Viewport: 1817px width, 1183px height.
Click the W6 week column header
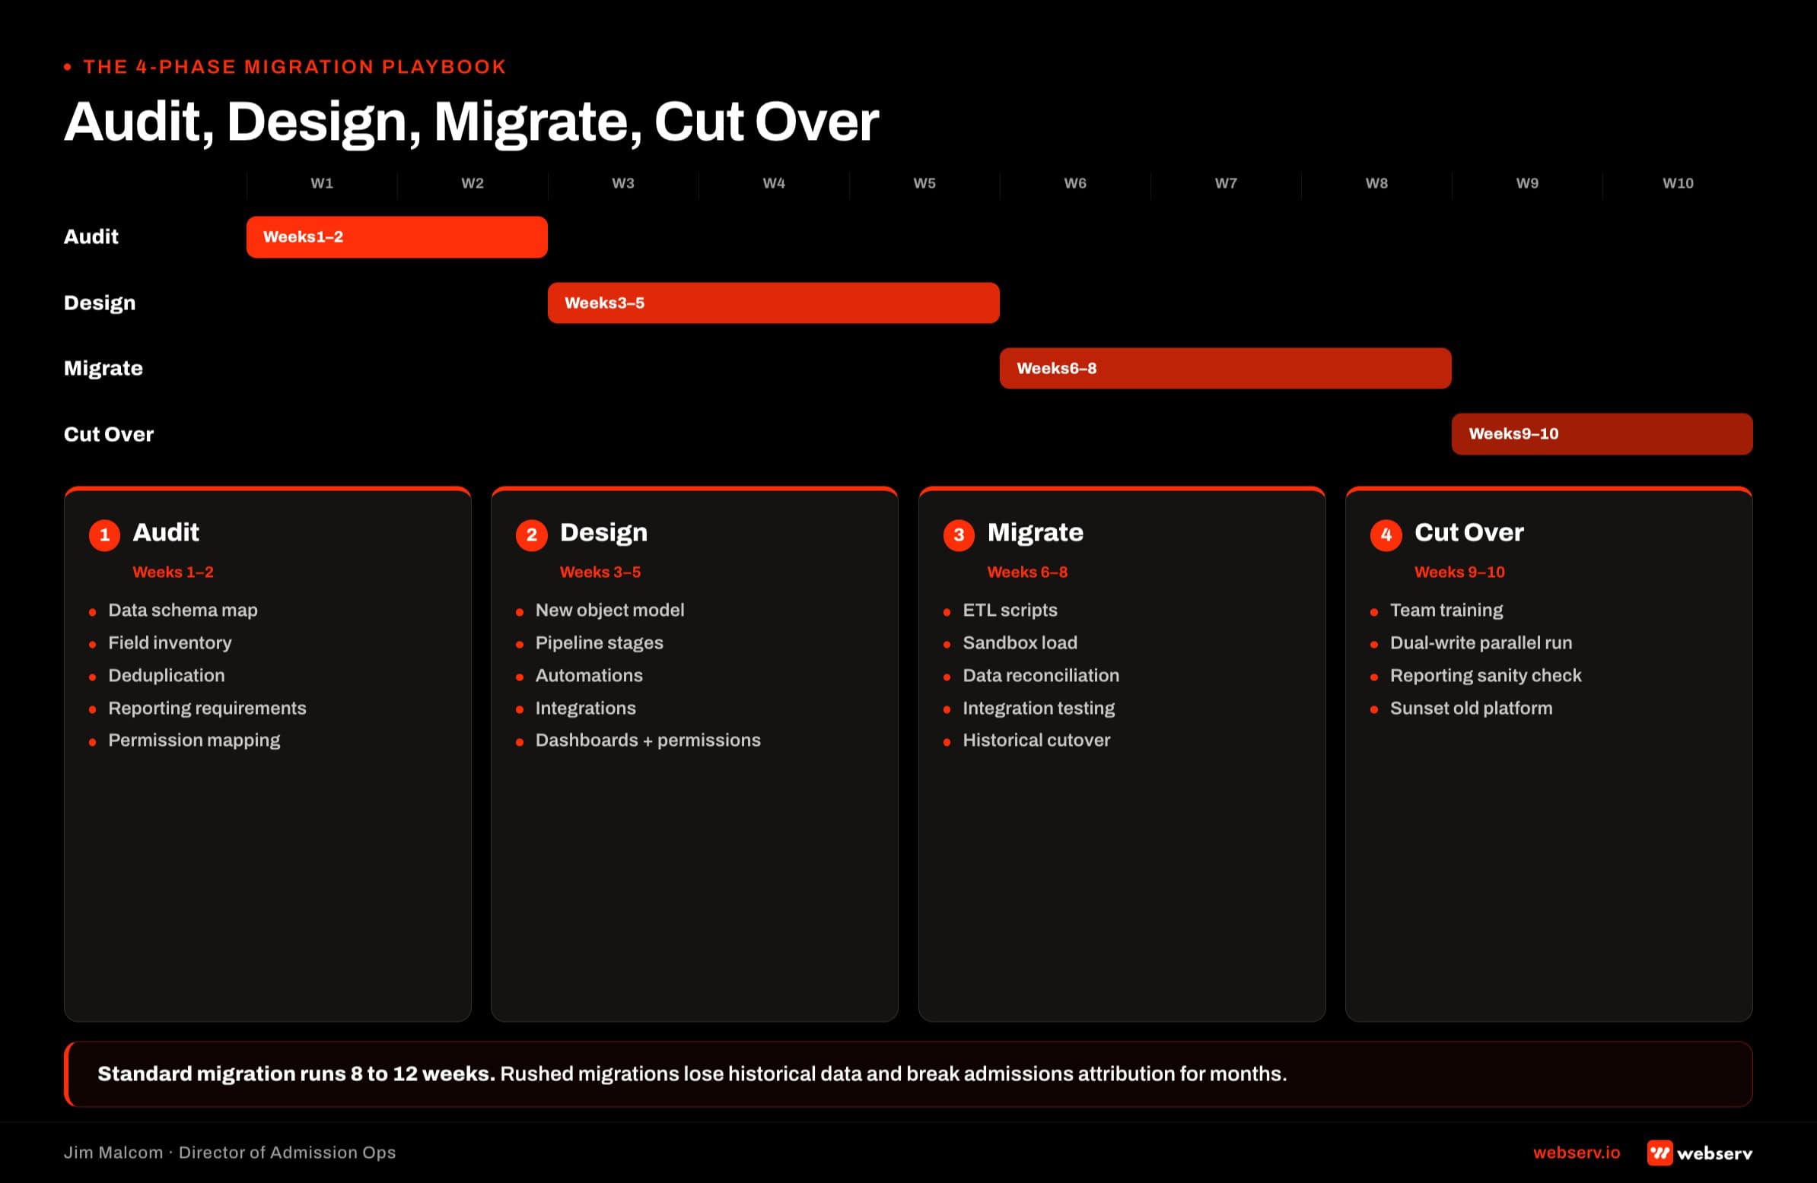(1075, 183)
